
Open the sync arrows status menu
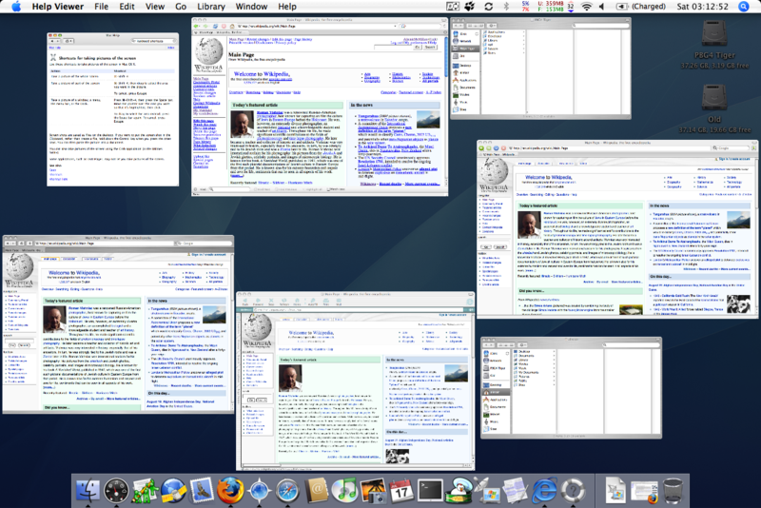coord(488,7)
